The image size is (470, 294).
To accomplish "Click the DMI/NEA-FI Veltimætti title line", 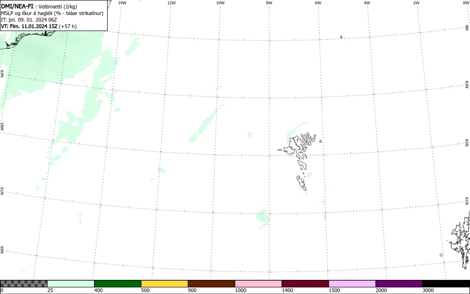I will (39, 7).
